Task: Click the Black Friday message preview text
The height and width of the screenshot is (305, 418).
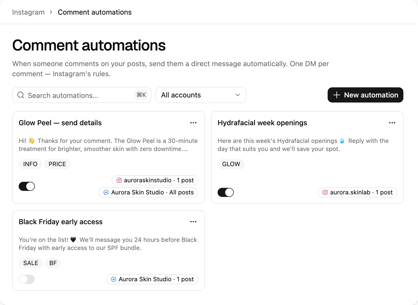Action: (x=108, y=244)
